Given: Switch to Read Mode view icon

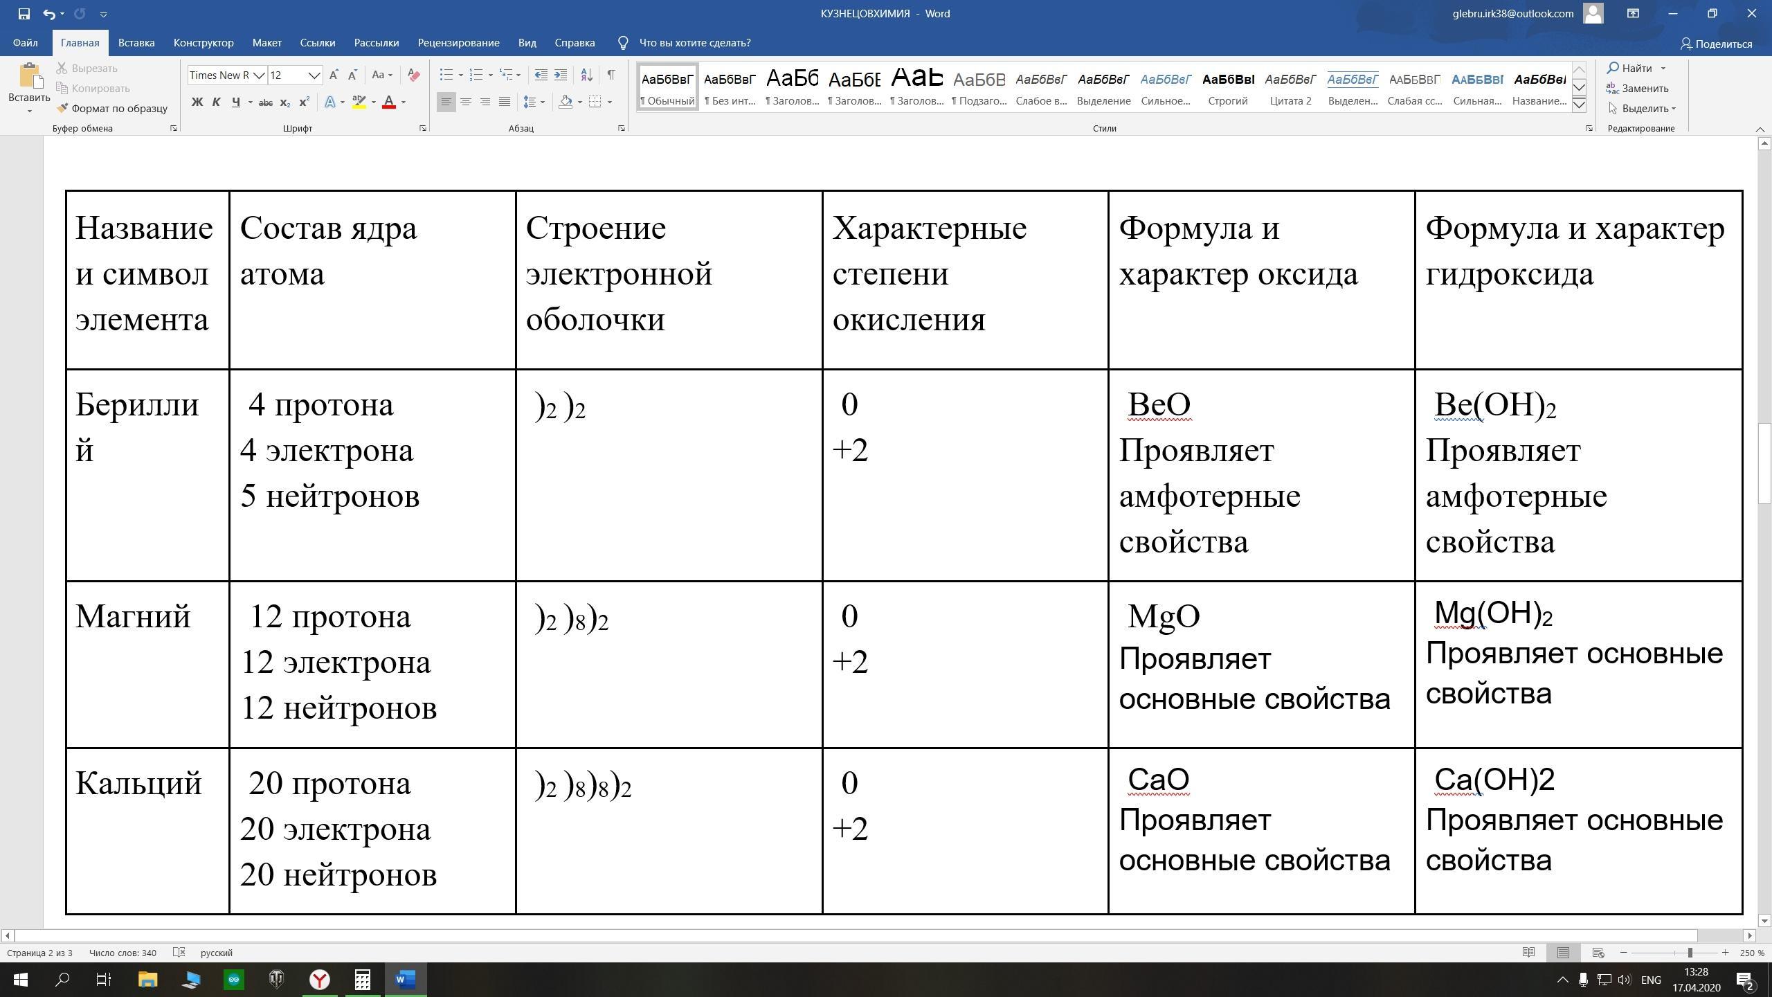Looking at the screenshot, I should [1528, 953].
